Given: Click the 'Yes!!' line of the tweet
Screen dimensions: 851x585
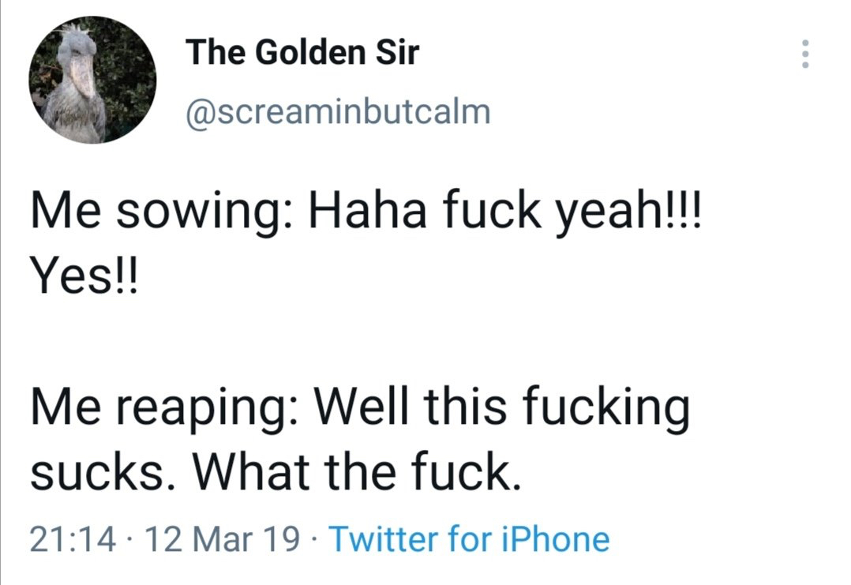Looking at the screenshot, I should (x=83, y=278).
